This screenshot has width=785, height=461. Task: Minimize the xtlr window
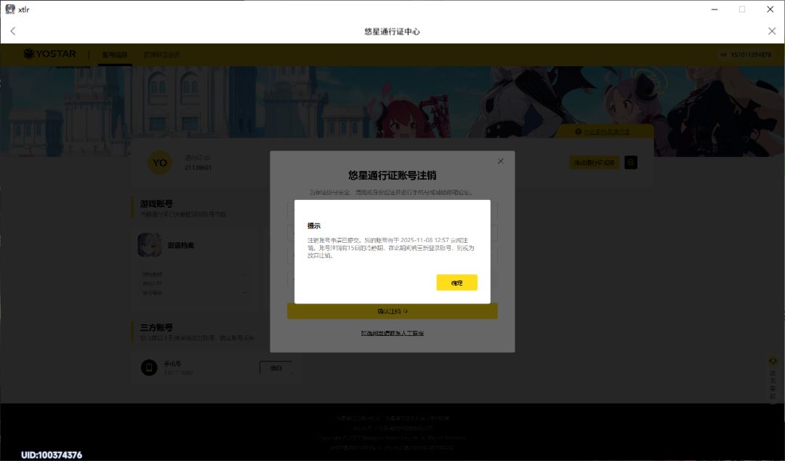(x=714, y=9)
